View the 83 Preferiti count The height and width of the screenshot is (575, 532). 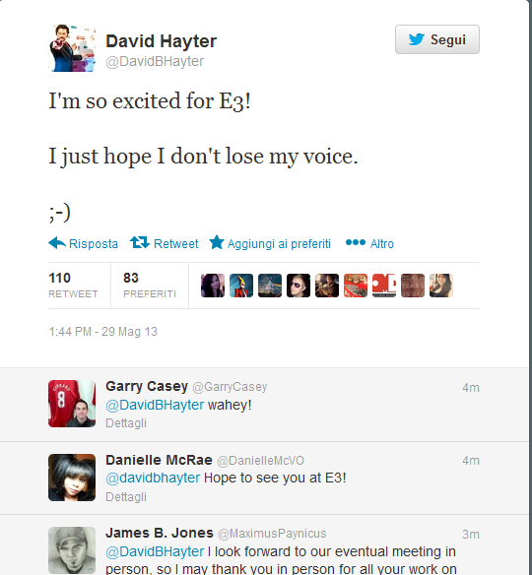click(150, 286)
